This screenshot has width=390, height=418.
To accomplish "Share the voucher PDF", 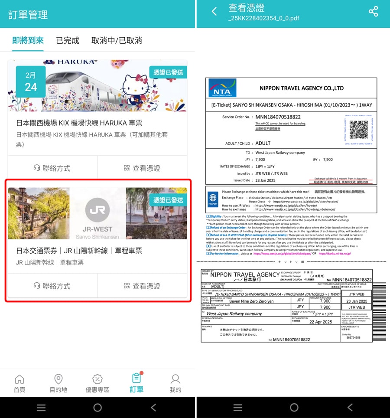I will (373, 11).
